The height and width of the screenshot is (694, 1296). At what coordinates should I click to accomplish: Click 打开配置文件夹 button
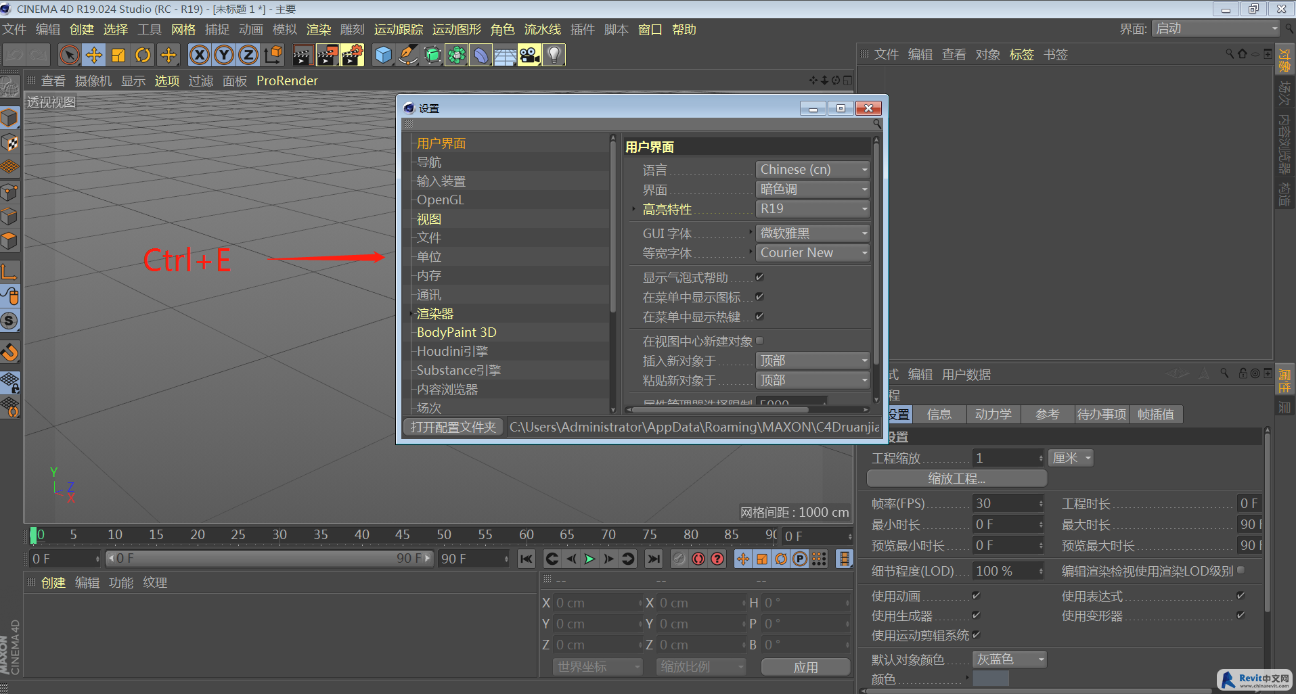(x=453, y=427)
